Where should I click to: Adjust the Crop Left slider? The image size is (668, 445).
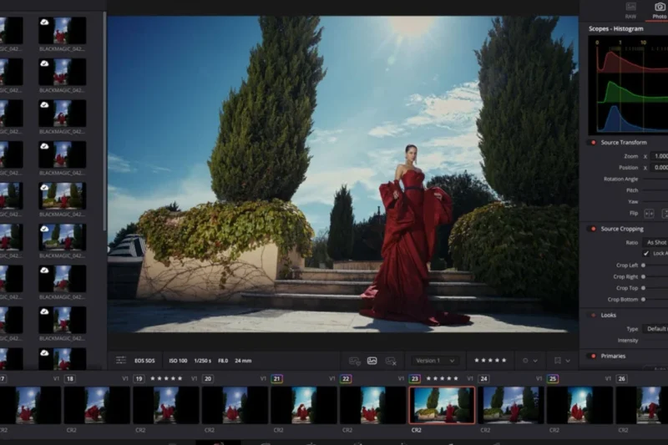pyautogui.click(x=643, y=265)
